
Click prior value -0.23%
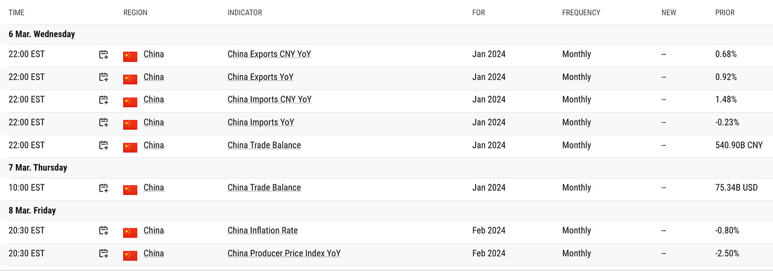click(727, 122)
